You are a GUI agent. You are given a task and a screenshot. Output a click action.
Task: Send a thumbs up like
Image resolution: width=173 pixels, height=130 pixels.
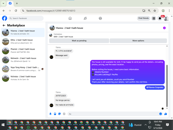pos(166,114)
